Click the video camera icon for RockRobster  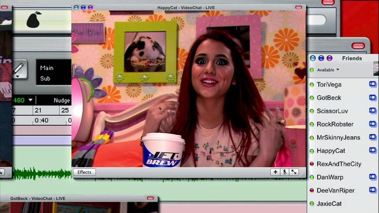373,124
